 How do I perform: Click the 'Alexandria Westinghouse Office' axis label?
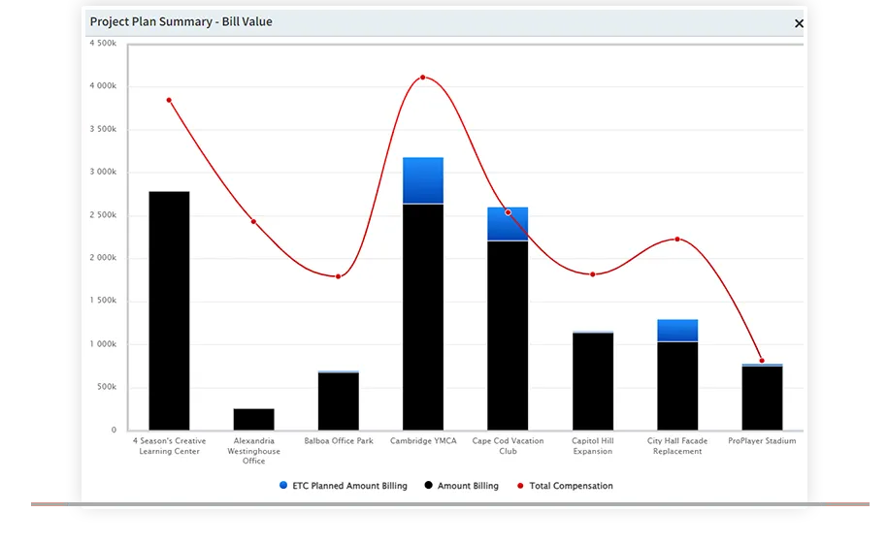click(253, 451)
